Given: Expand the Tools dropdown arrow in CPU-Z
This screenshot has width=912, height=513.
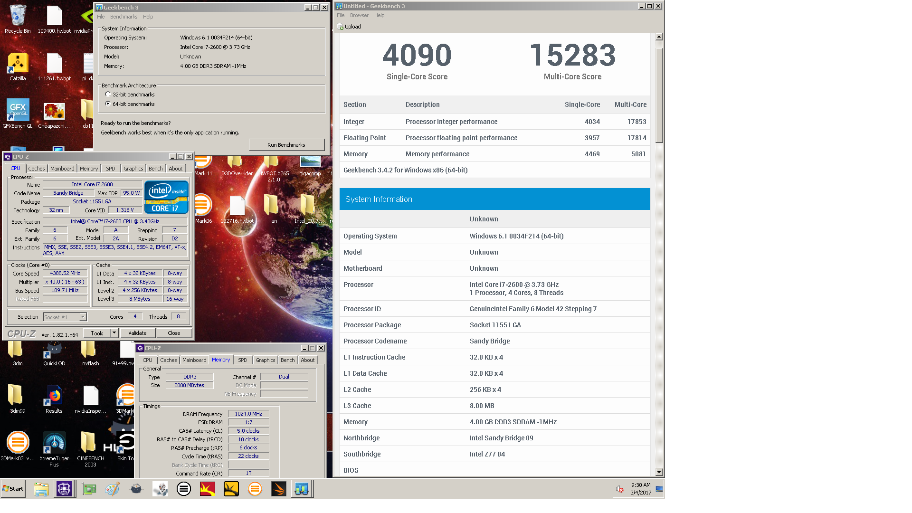Looking at the screenshot, I should 114,333.
